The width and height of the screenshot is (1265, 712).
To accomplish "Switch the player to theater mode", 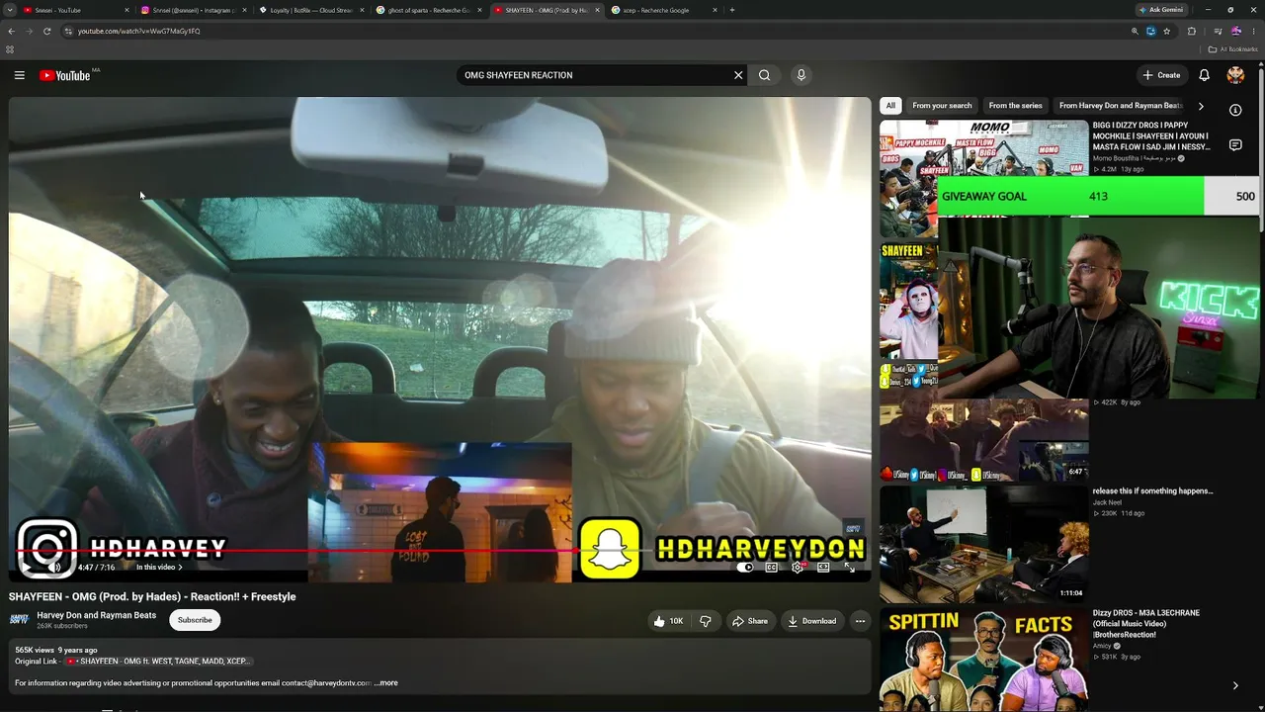I will tap(823, 568).
